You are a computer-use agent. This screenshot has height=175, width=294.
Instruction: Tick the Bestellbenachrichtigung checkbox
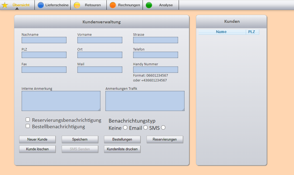(x=27, y=126)
